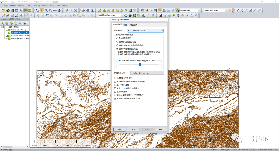Click the remove layer icon in Control Center
Viewport: 279px width, 151px height.
[11, 23]
